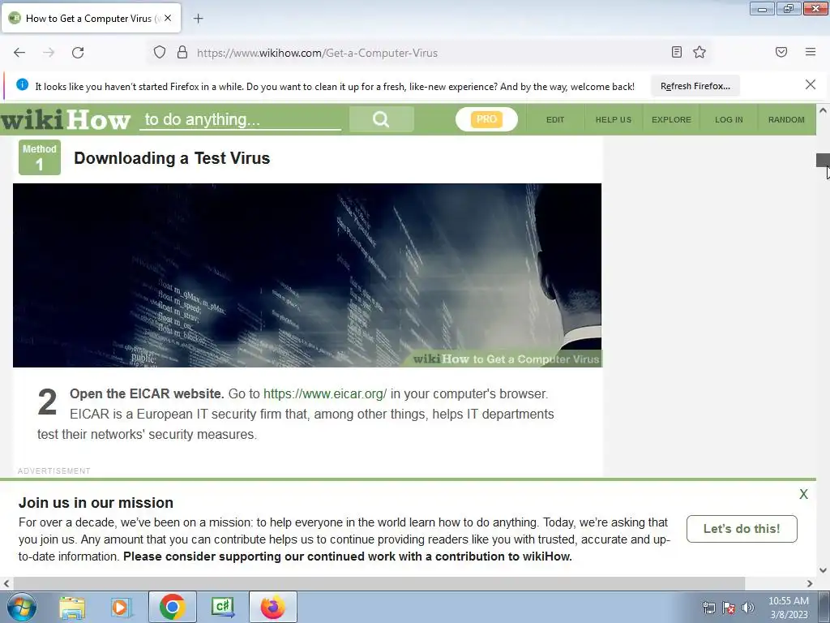Image resolution: width=830 pixels, height=623 pixels.
Task: Dismiss the Firefox refresh notification bar
Action: coord(811,84)
